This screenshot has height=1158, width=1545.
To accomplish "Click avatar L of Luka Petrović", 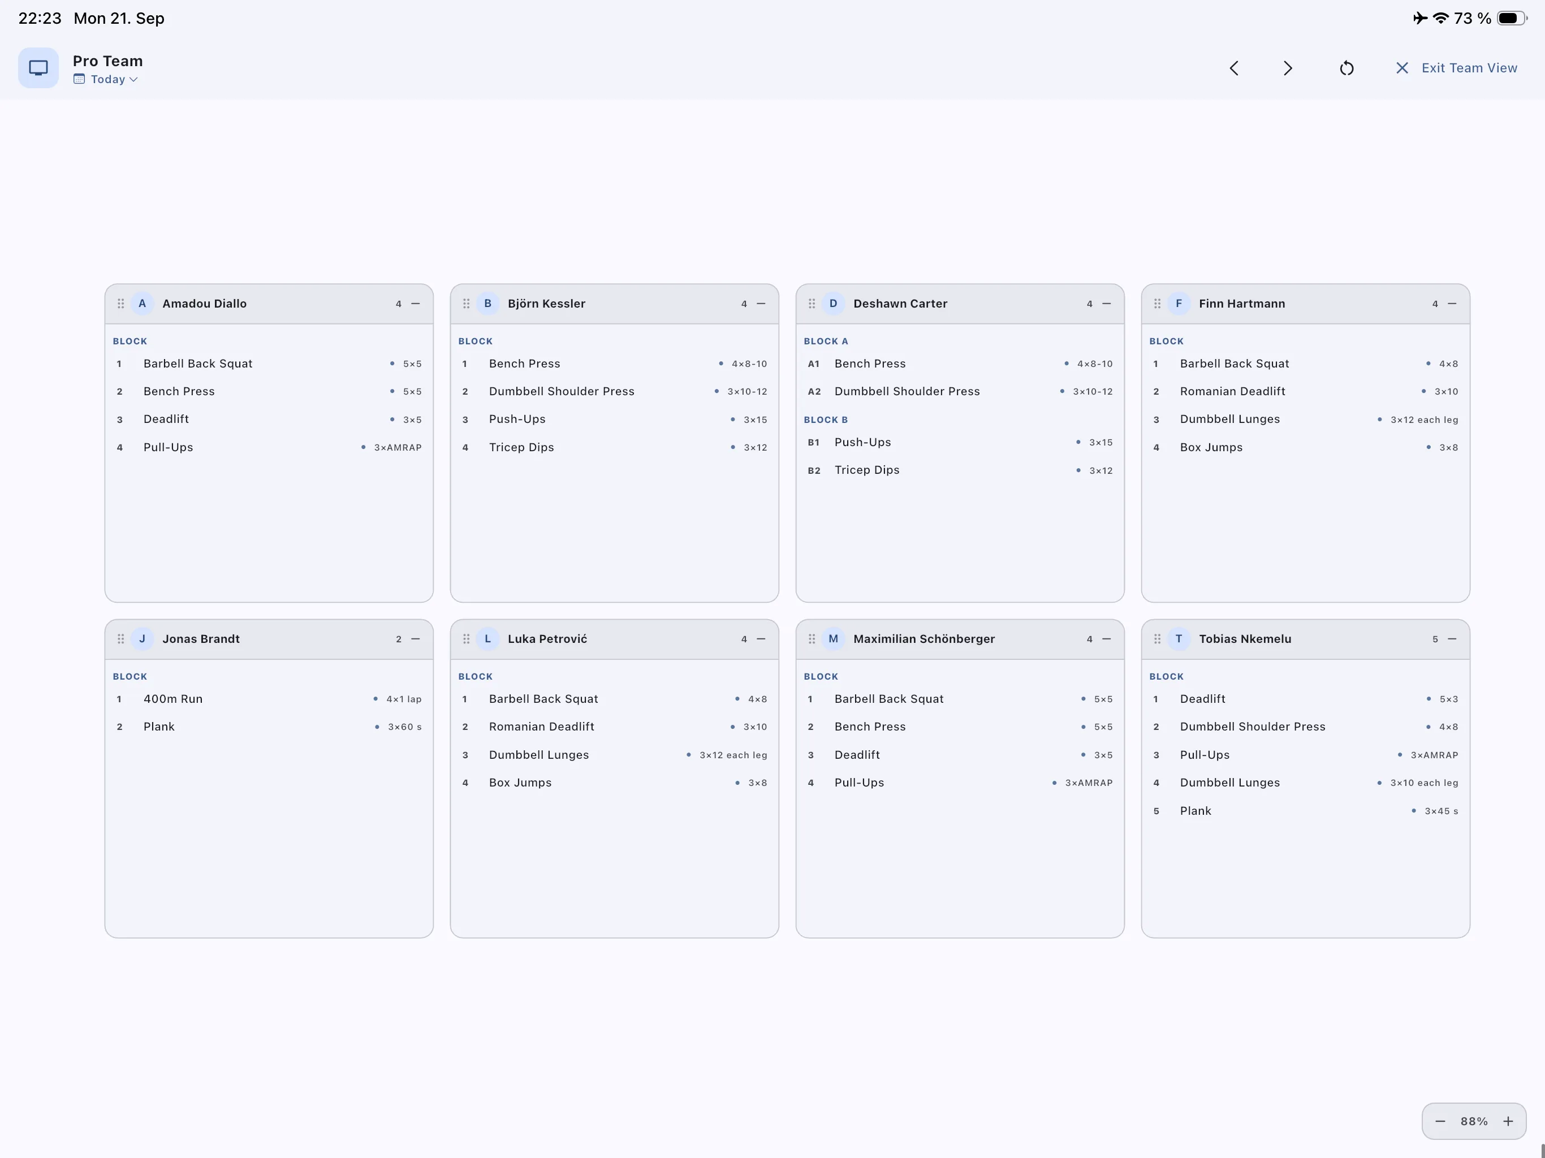I will click(x=487, y=639).
